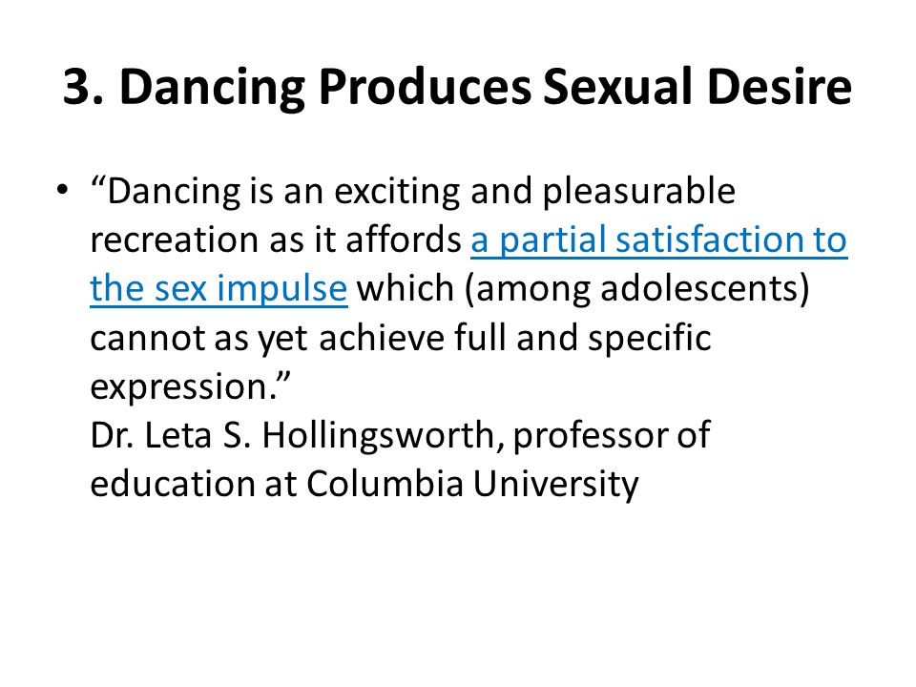Image resolution: width=916 pixels, height=687 pixels.
Task: Place cursor on 'Dancing is an exciting' line
Action: click(413, 191)
